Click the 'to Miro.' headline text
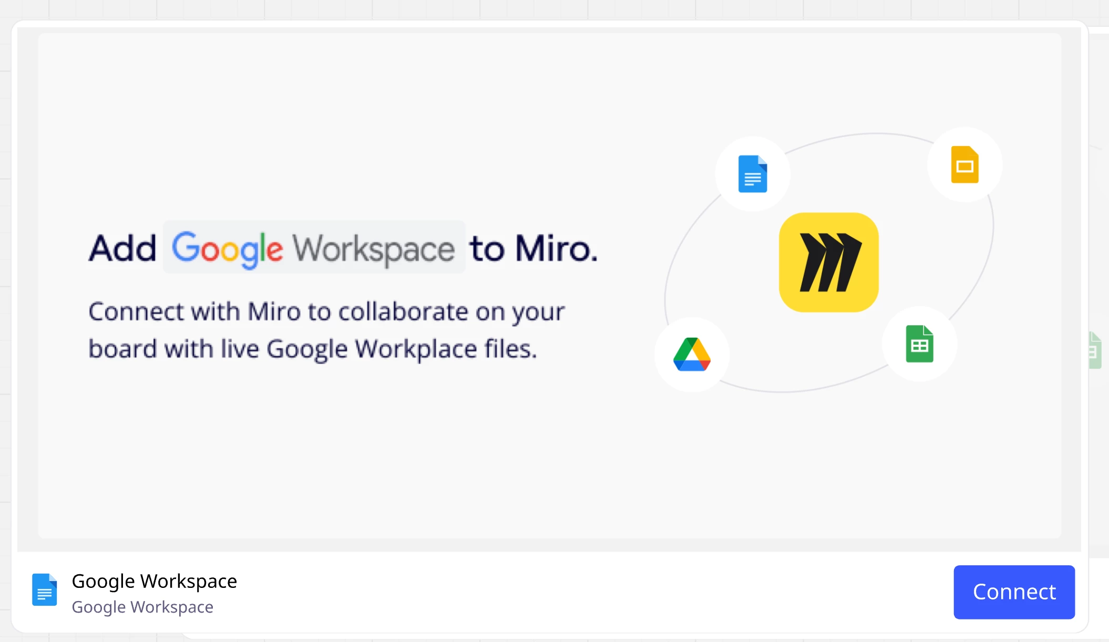 click(x=533, y=248)
